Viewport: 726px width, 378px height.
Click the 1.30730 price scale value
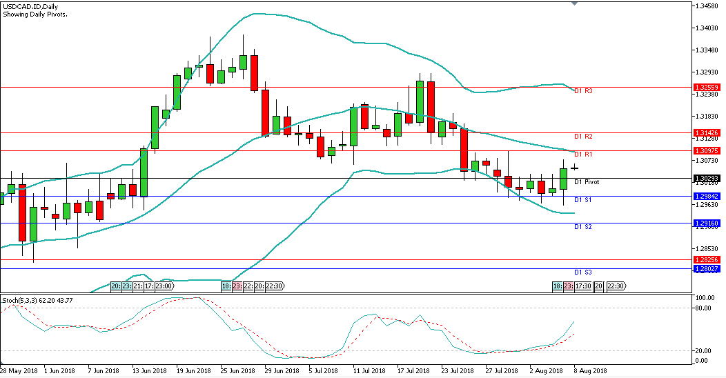(x=708, y=161)
